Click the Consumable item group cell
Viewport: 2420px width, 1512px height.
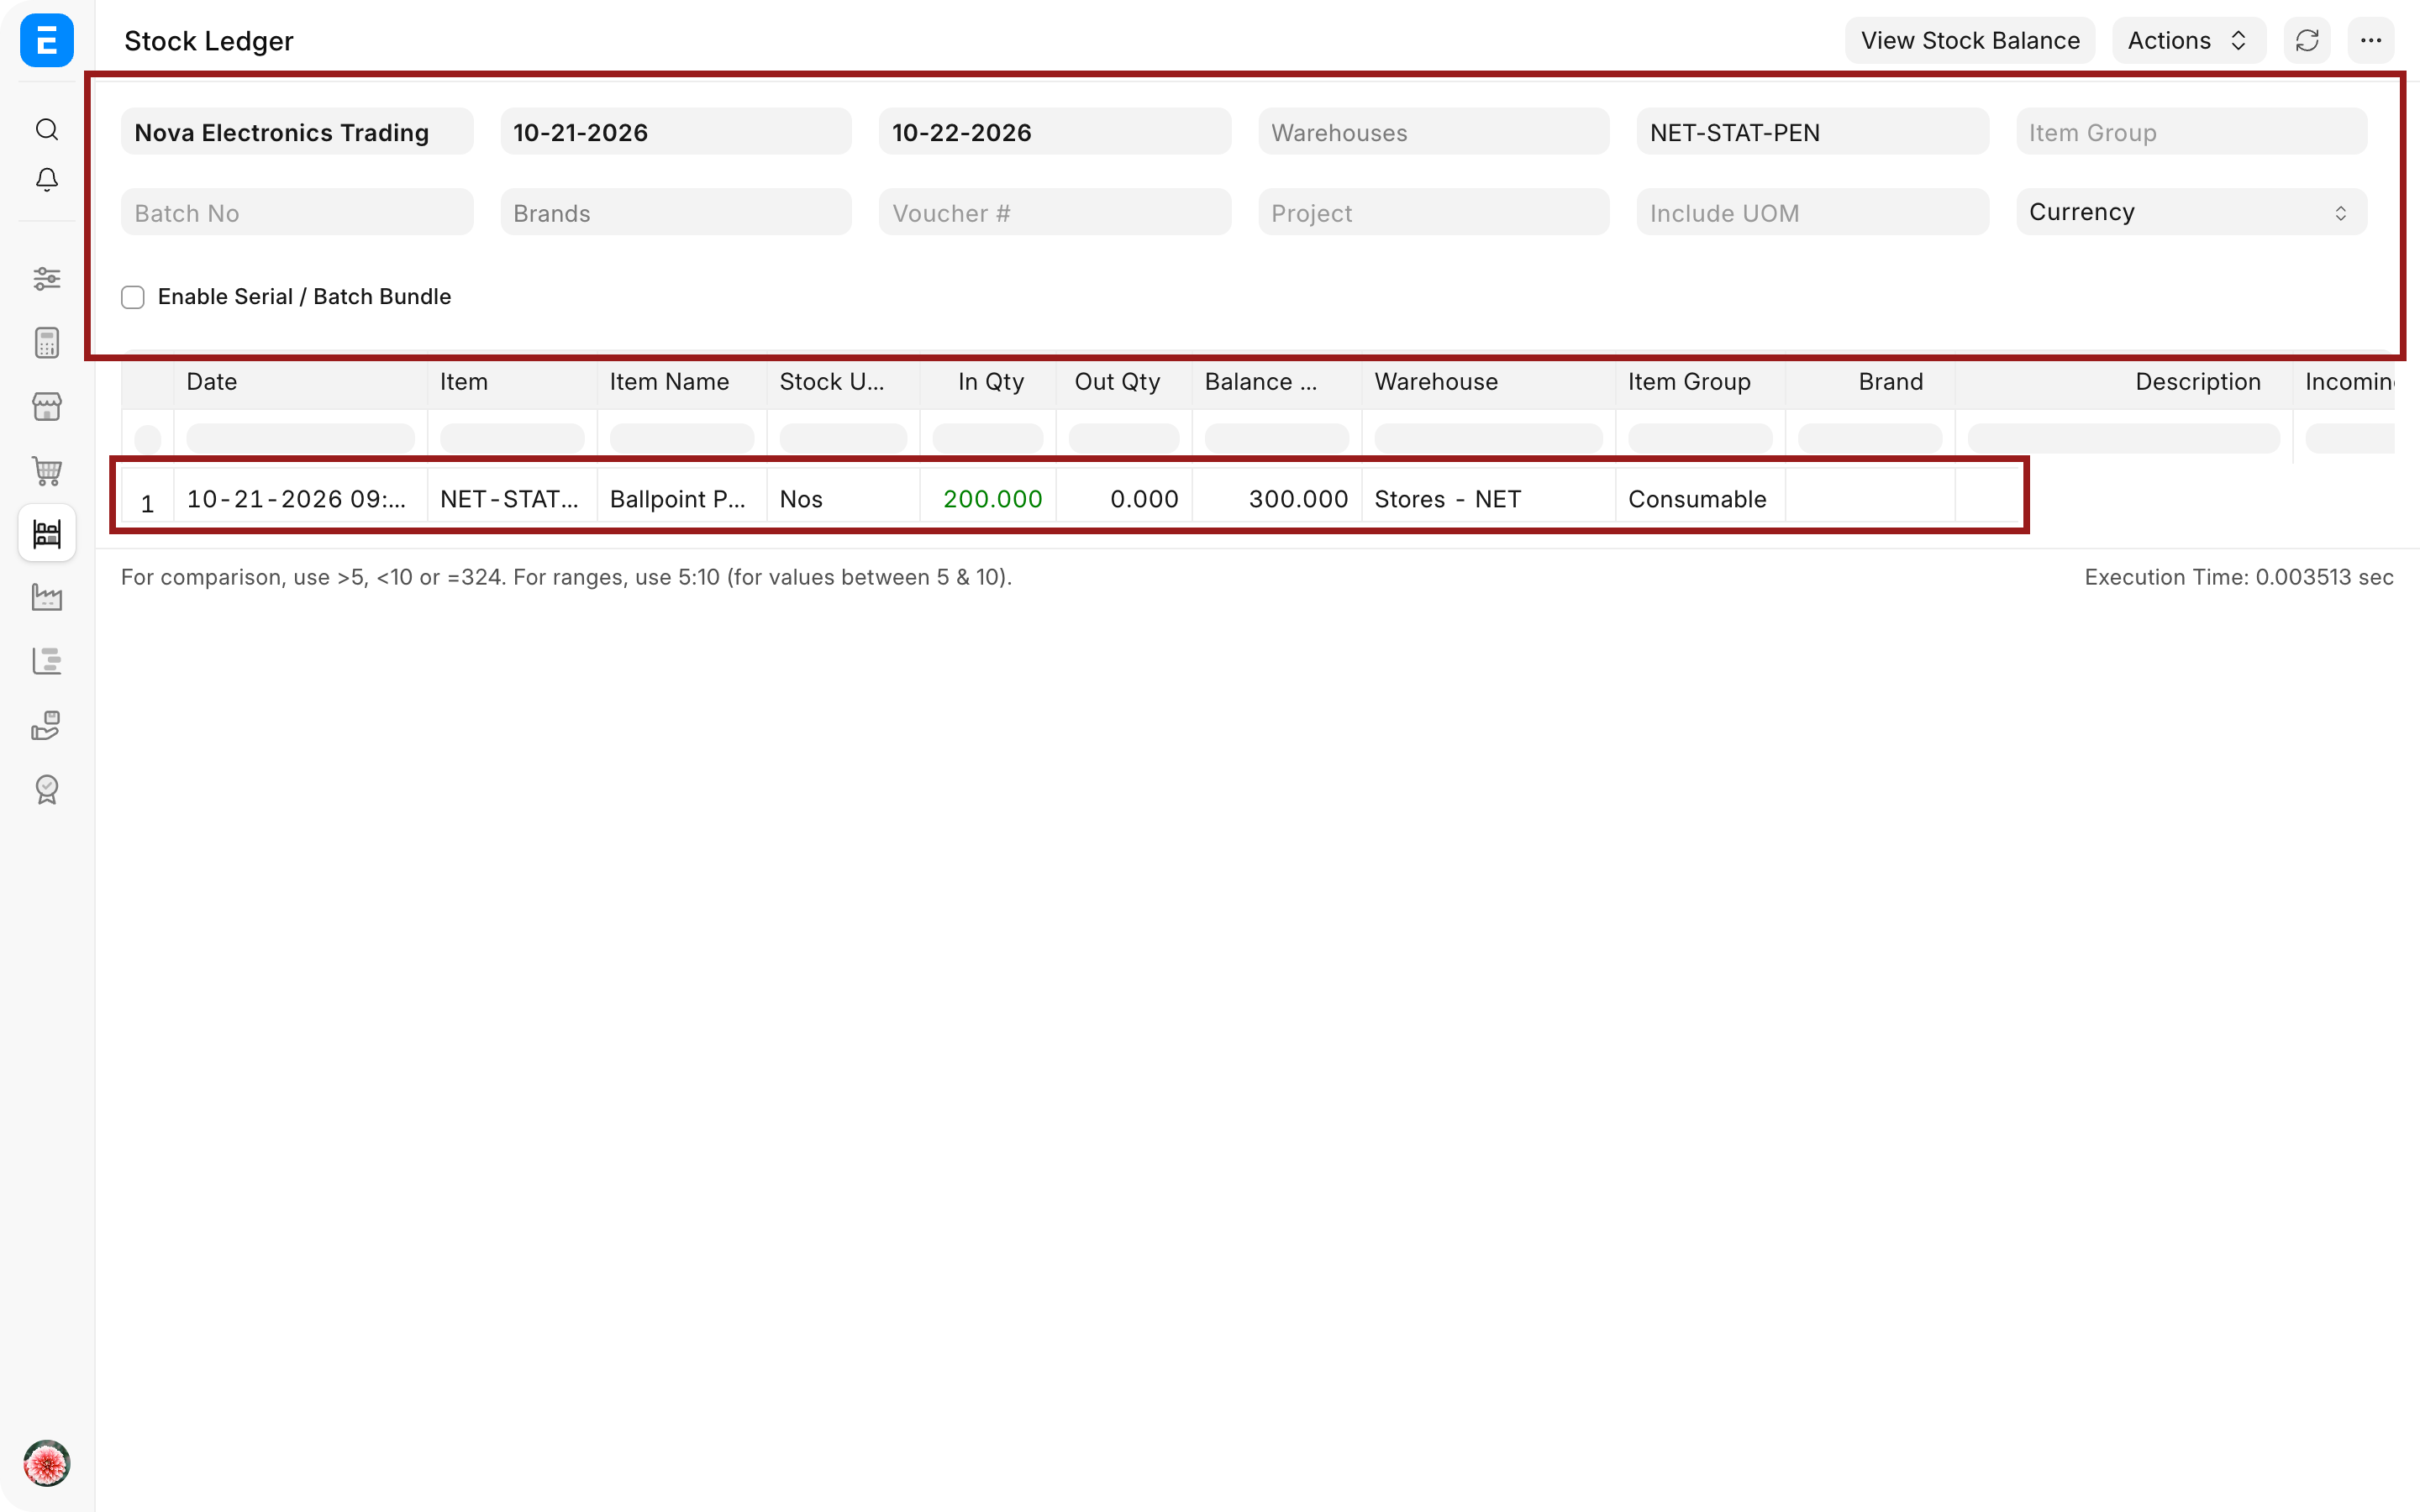1700,499
